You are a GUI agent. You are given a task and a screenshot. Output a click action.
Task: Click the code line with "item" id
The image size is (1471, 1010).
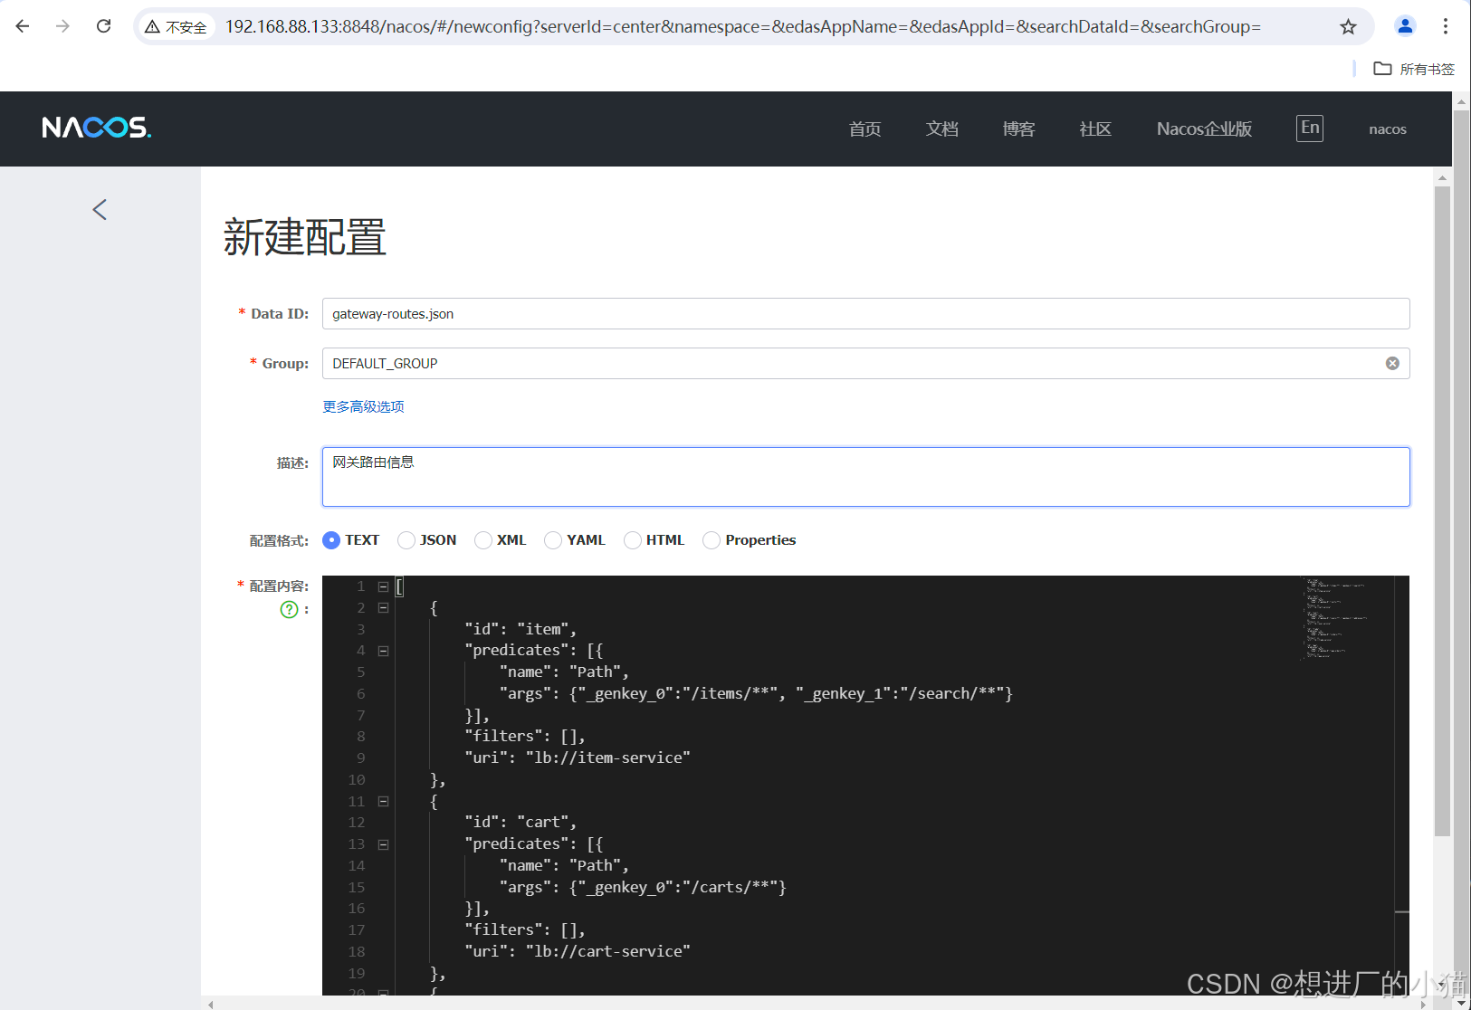[521, 629]
